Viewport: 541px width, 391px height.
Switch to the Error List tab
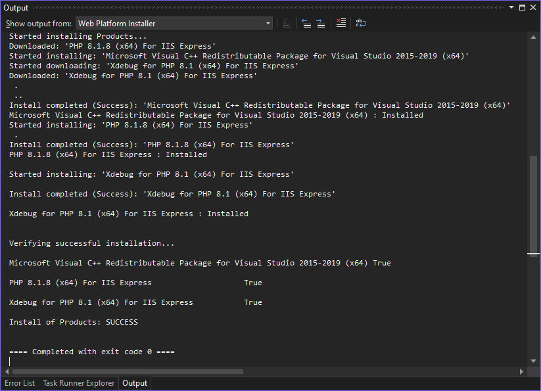pos(20,383)
